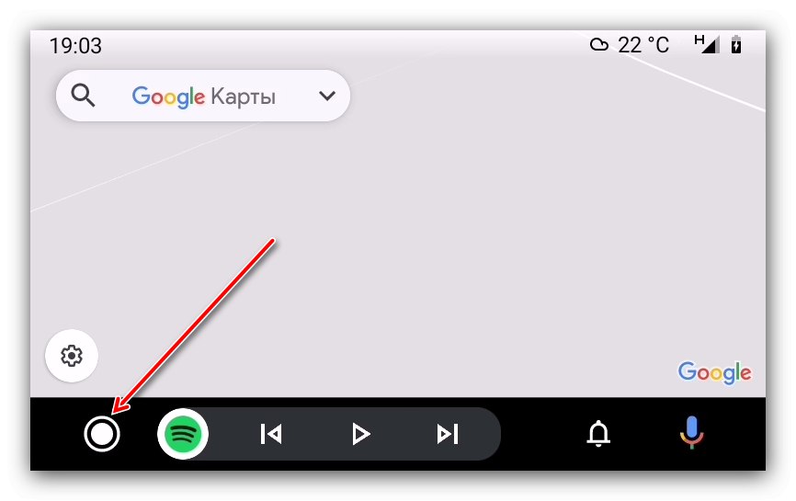Open map settings gear button

tap(72, 356)
